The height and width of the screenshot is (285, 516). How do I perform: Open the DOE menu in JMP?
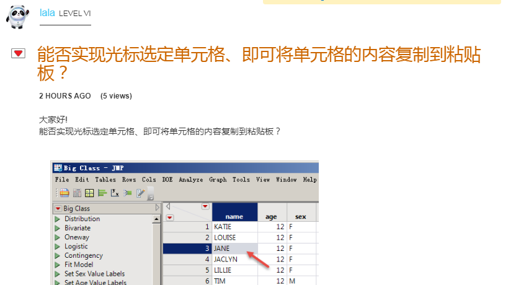tap(167, 180)
